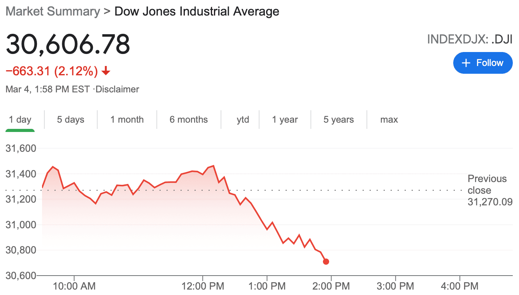The image size is (519, 295).
Task: Select the 5 years tab
Action: (339, 120)
